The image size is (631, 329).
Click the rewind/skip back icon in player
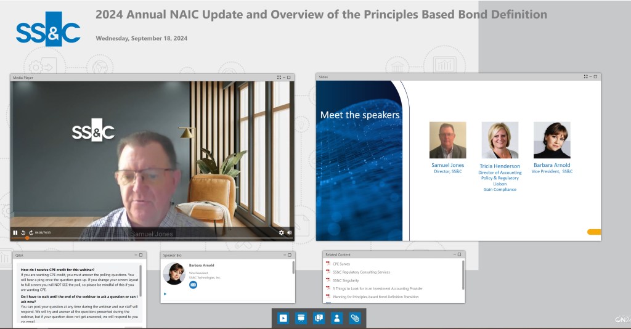(23, 232)
